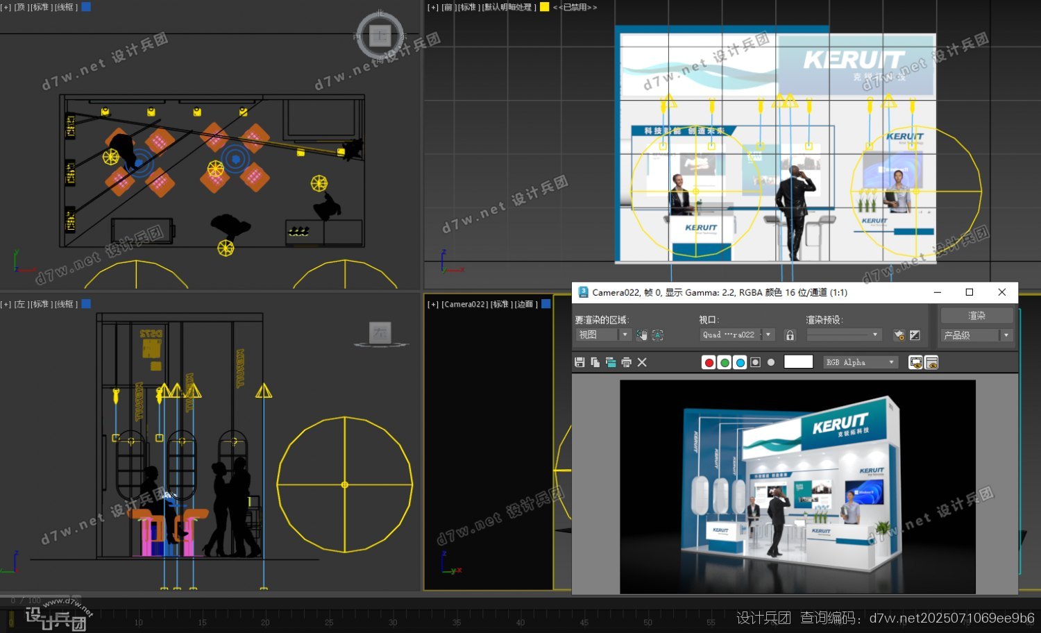Print the rendered image
Screen dimensions: 1041x633
coord(627,362)
